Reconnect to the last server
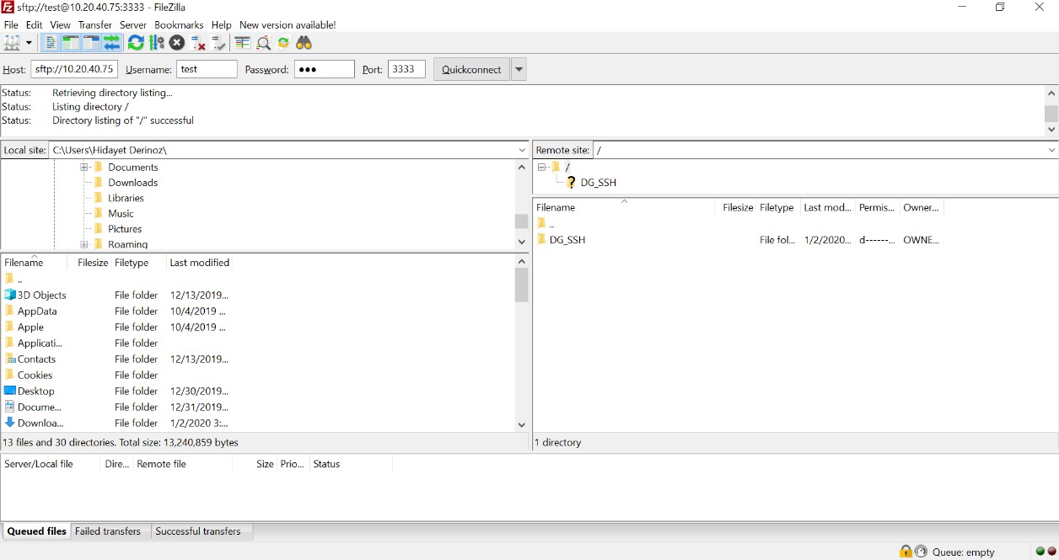This screenshot has width=1059, height=560. click(x=218, y=43)
